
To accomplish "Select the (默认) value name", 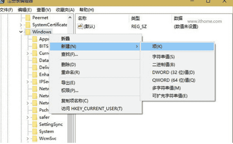I will pyautogui.click(x=89, y=27).
